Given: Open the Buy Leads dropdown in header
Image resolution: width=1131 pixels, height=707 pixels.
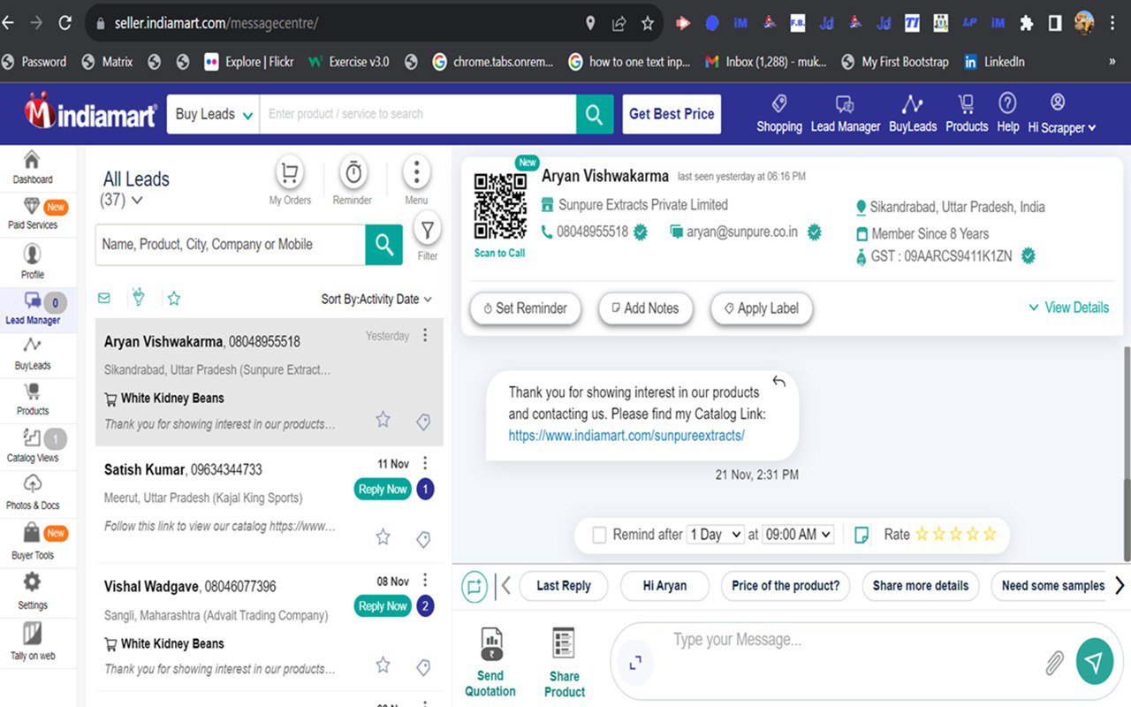Looking at the screenshot, I should pyautogui.click(x=213, y=114).
